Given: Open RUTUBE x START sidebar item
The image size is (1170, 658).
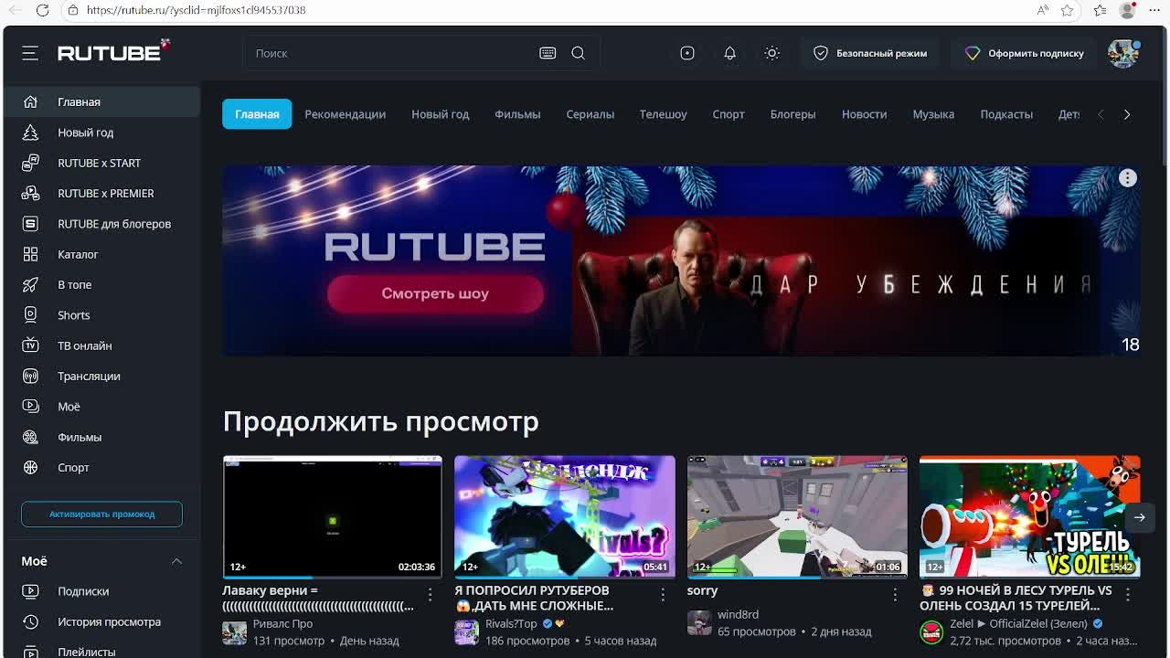Looking at the screenshot, I should click(x=101, y=163).
